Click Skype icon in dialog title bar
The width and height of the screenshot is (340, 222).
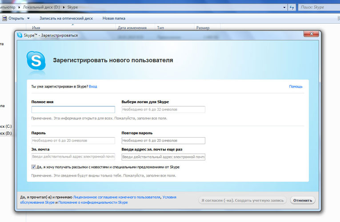coord(20,35)
